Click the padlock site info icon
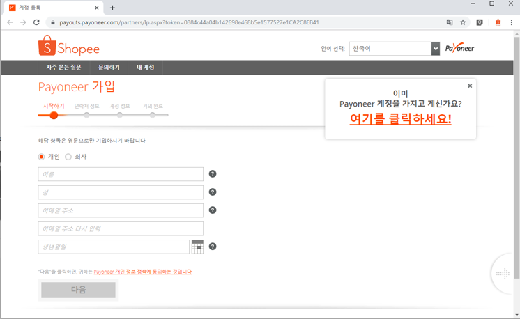This screenshot has height=319, width=520. coord(52,22)
